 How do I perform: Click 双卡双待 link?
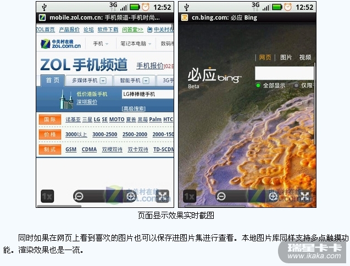138,150
